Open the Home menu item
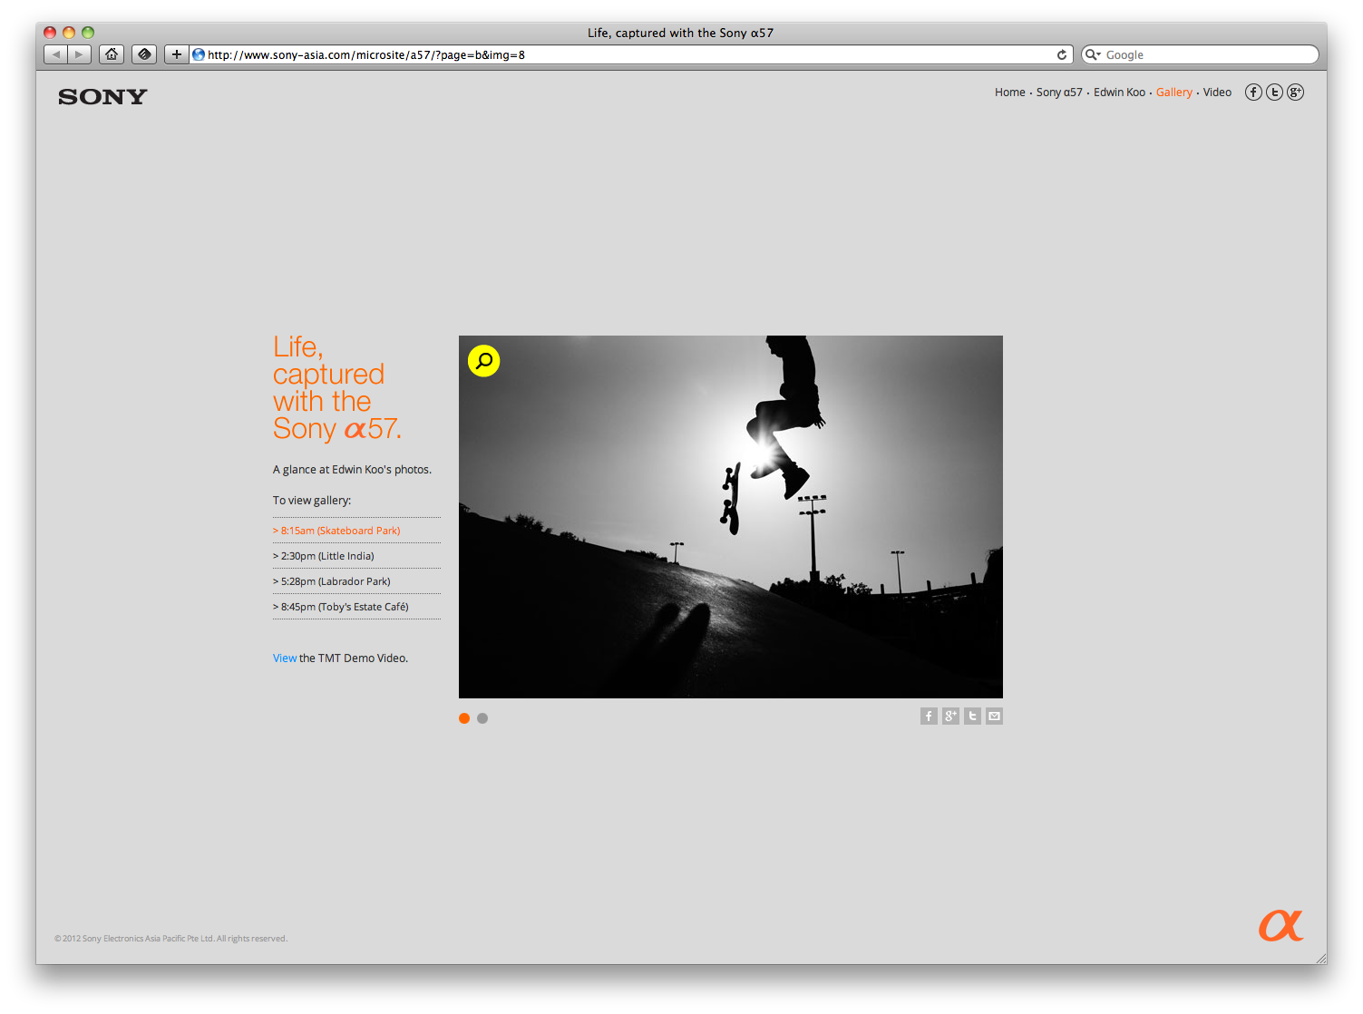The width and height of the screenshot is (1363, 1014). (1009, 93)
